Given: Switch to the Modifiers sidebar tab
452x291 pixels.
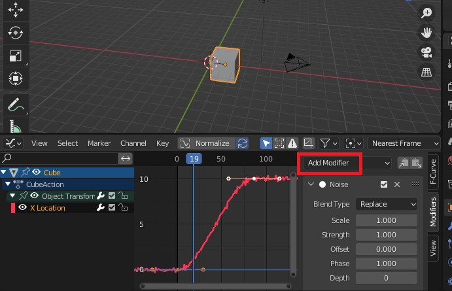Looking at the screenshot, I should (x=433, y=212).
